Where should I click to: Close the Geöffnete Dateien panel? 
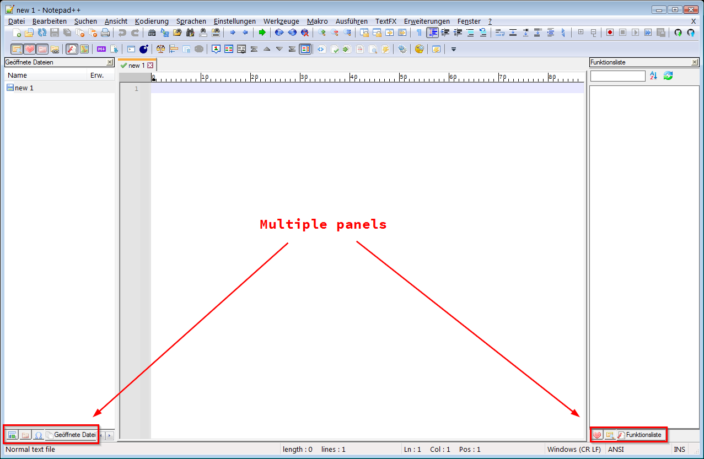pyautogui.click(x=110, y=62)
